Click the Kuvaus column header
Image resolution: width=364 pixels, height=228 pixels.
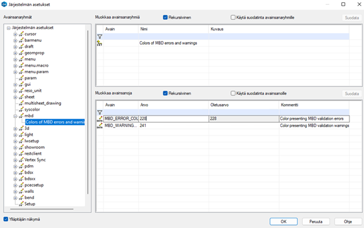pyautogui.click(x=278, y=29)
